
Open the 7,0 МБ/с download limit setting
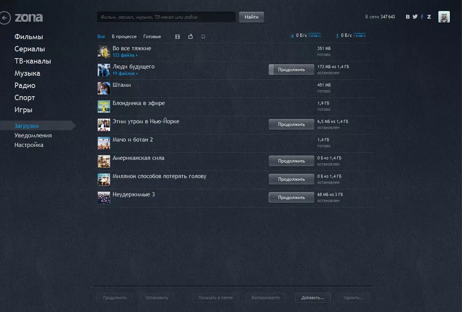pyautogui.click(x=315, y=35)
